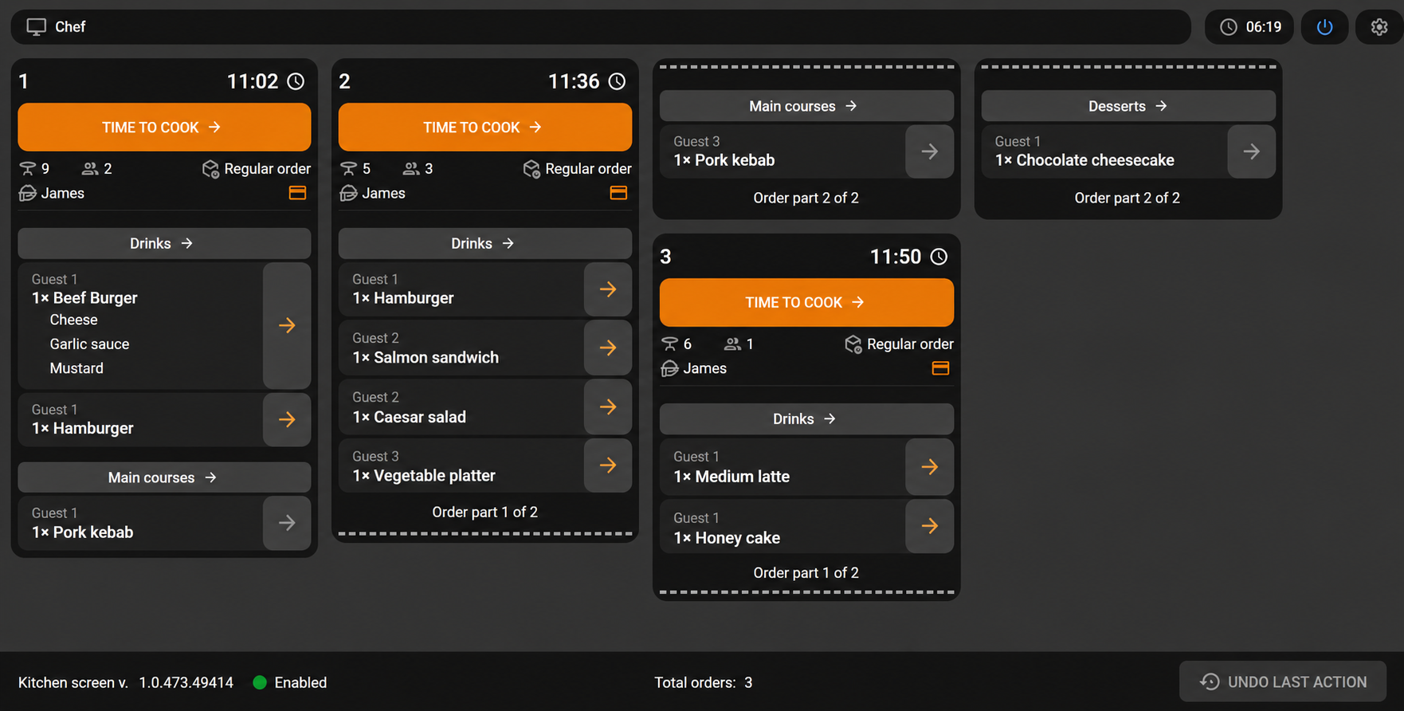1404x711 pixels.
Task: Click the arrow next to Honey cake
Action: (930, 526)
